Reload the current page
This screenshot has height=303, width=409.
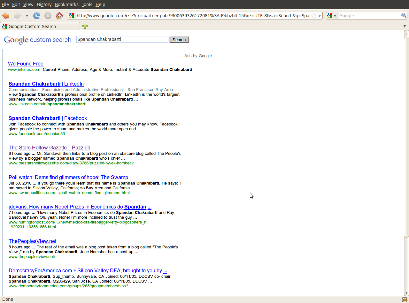(37, 16)
